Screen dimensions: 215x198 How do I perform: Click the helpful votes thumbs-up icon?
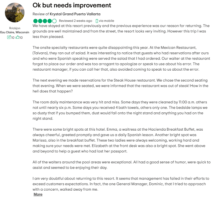click(17, 37)
